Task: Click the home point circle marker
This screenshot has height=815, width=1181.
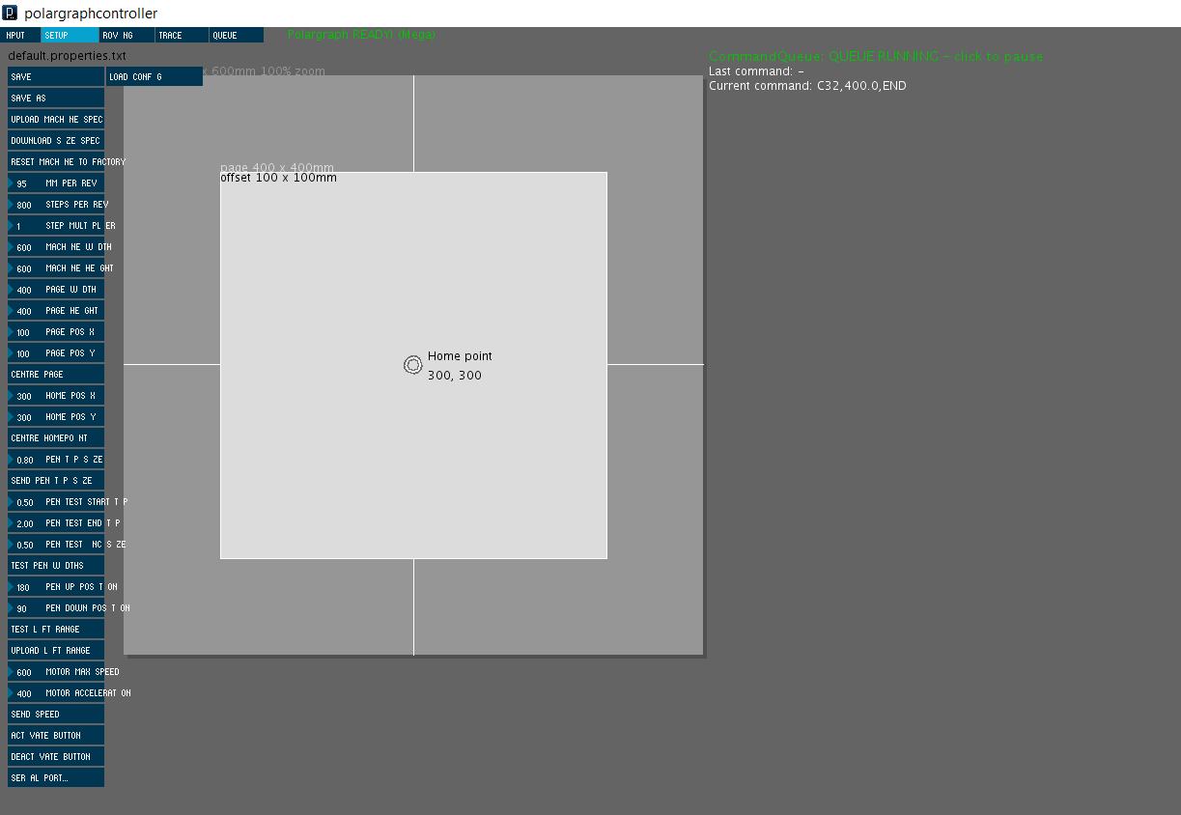Action: [413, 365]
